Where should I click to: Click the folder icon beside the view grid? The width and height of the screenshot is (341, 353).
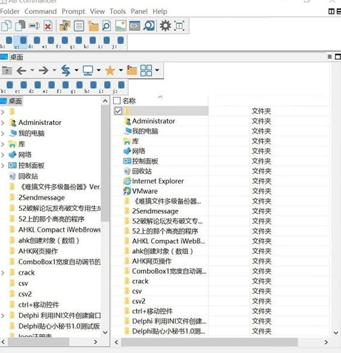click(131, 70)
